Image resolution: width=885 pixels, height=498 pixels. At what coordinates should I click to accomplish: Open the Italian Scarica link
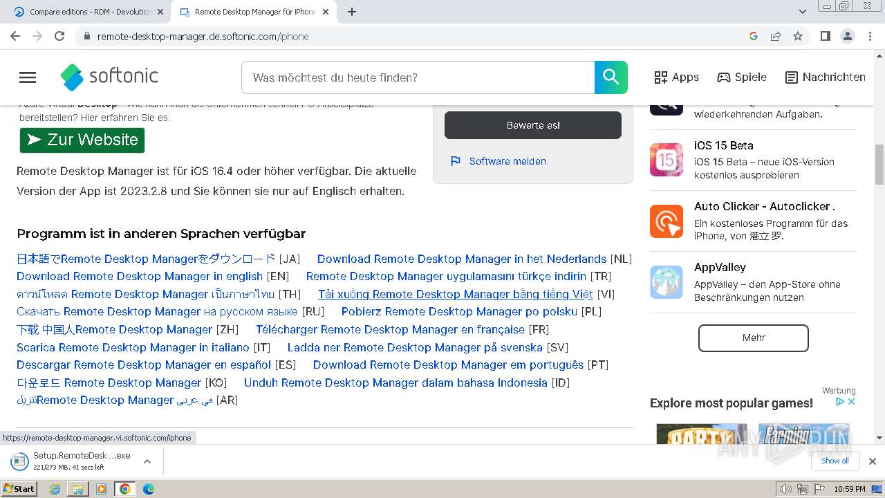point(133,347)
